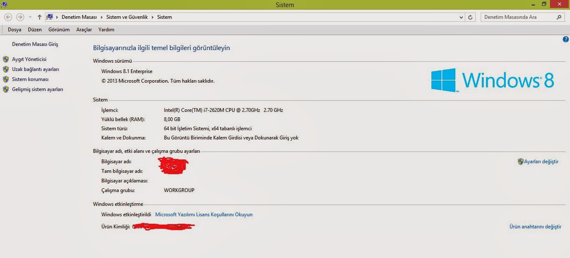570x258 pixels.
Task: Open the recent locations dropdown arrow
Action: (30, 18)
